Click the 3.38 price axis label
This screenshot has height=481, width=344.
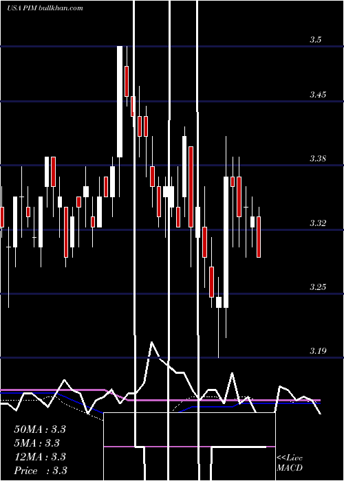pos(318,159)
